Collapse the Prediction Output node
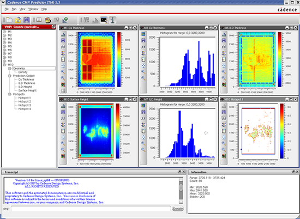The height and width of the screenshot is (219, 300). pyautogui.click(x=10, y=76)
